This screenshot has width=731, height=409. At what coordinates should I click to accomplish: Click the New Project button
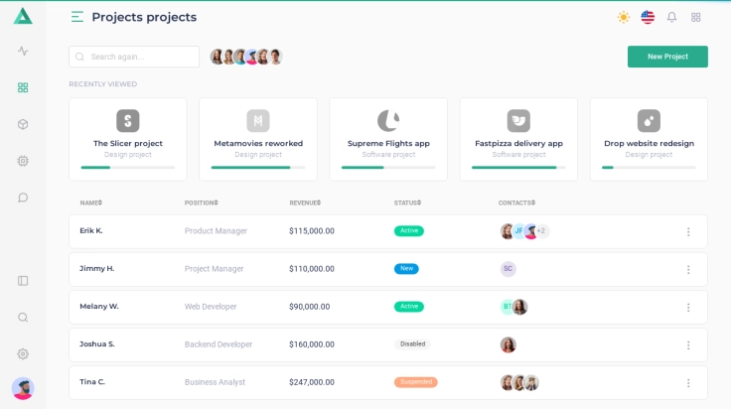pyautogui.click(x=667, y=57)
